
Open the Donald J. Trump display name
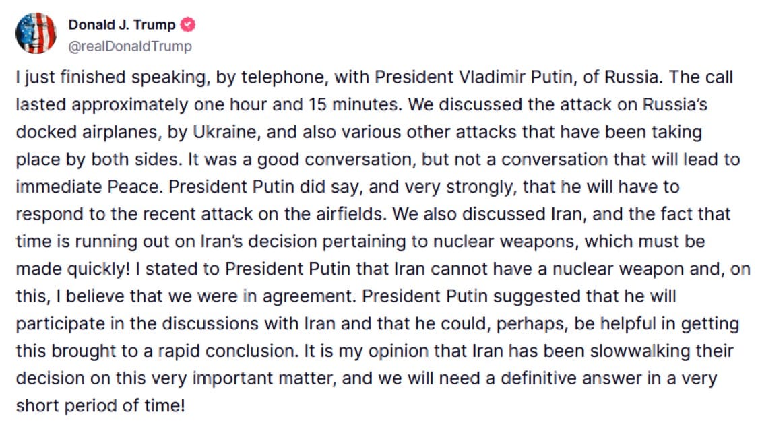click(122, 25)
